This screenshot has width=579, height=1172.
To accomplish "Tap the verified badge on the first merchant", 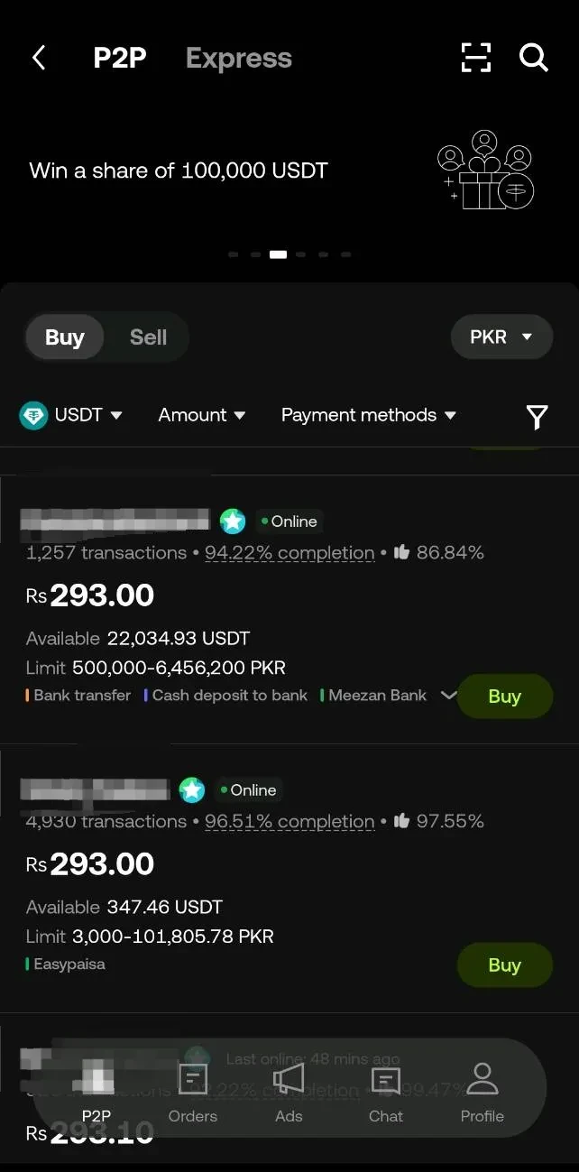I will [233, 521].
